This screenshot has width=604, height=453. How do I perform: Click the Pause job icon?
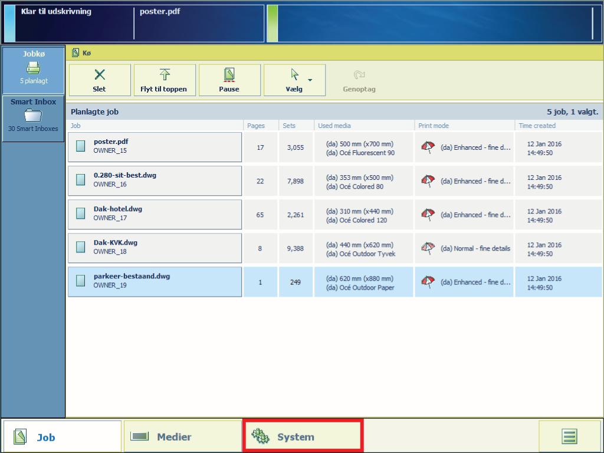[229, 75]
